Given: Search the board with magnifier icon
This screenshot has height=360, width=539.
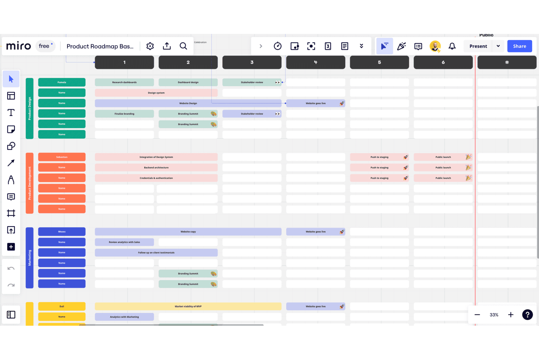Looking at the screenshot, I should (184, 46).
